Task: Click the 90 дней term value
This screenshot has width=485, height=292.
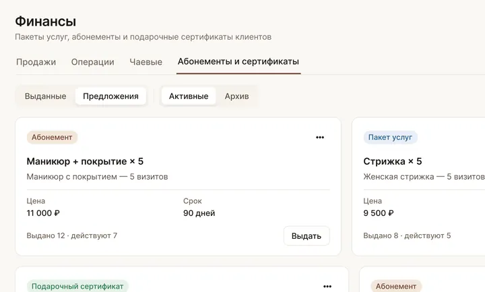Action: [199, 213]
